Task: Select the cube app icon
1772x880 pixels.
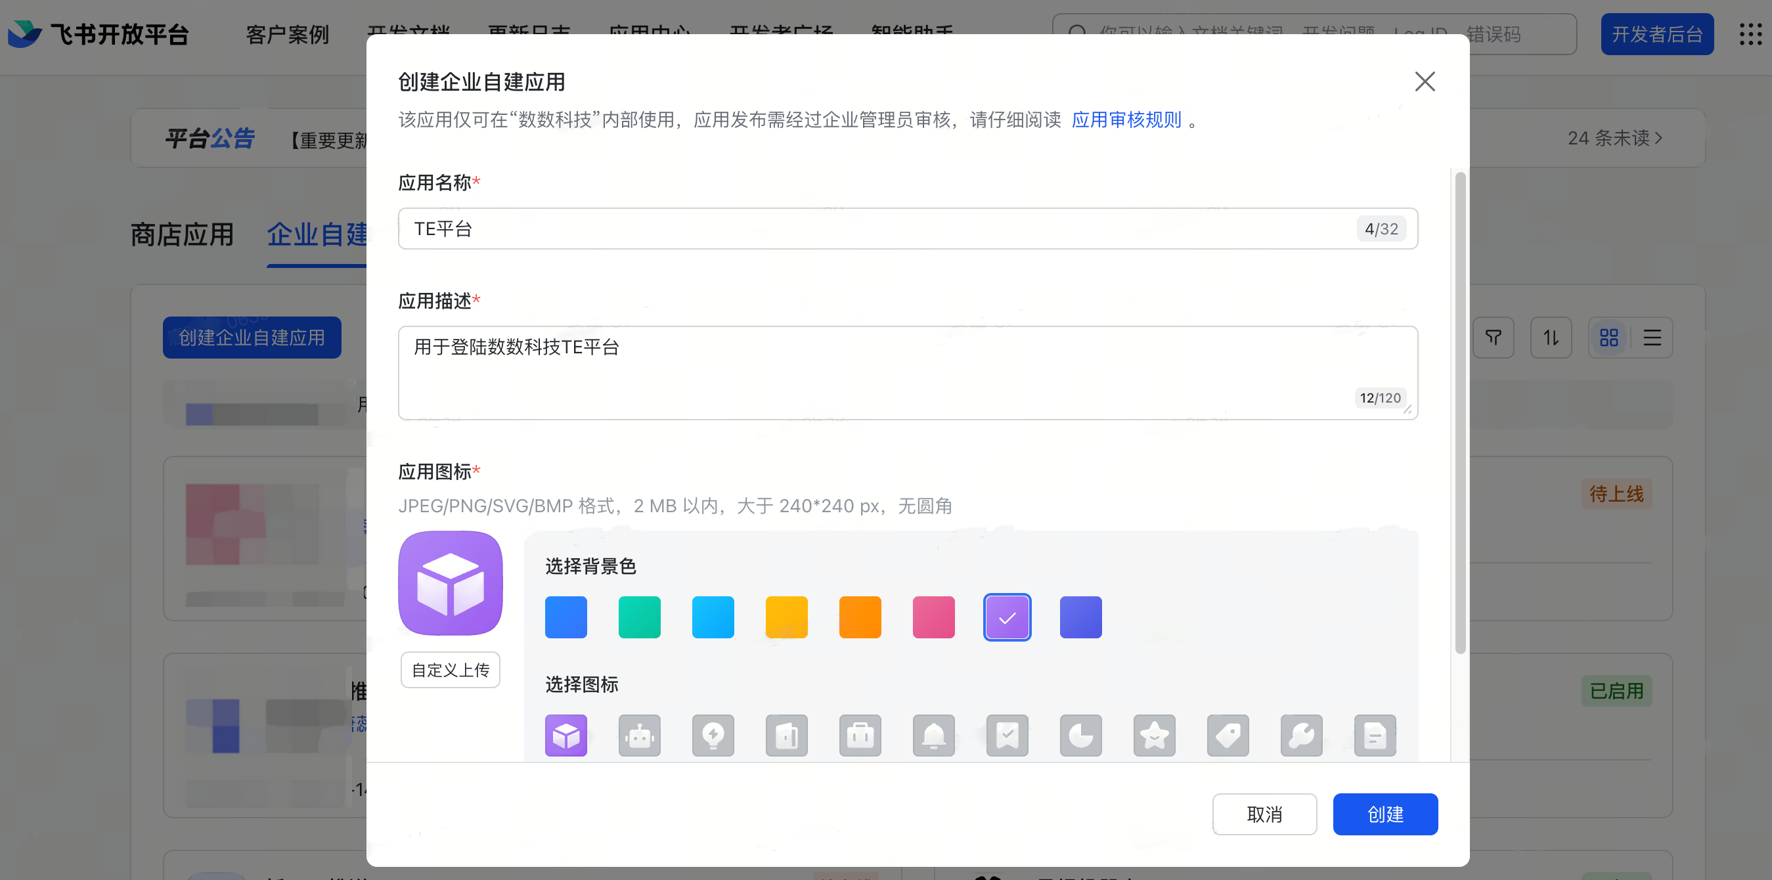Action: (565, 736)
